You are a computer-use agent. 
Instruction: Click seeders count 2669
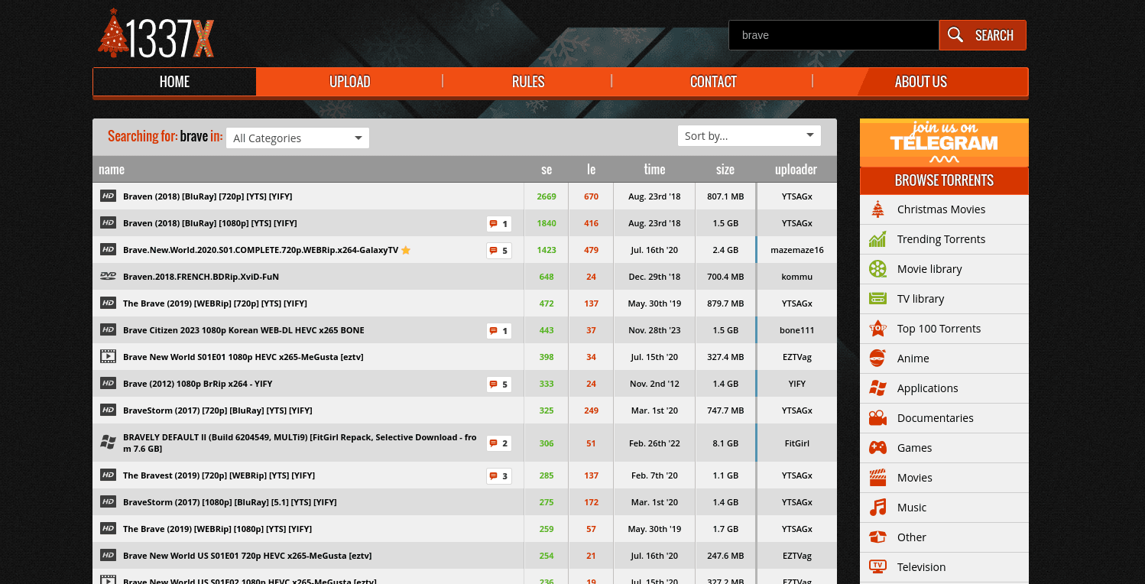point(547,196)
